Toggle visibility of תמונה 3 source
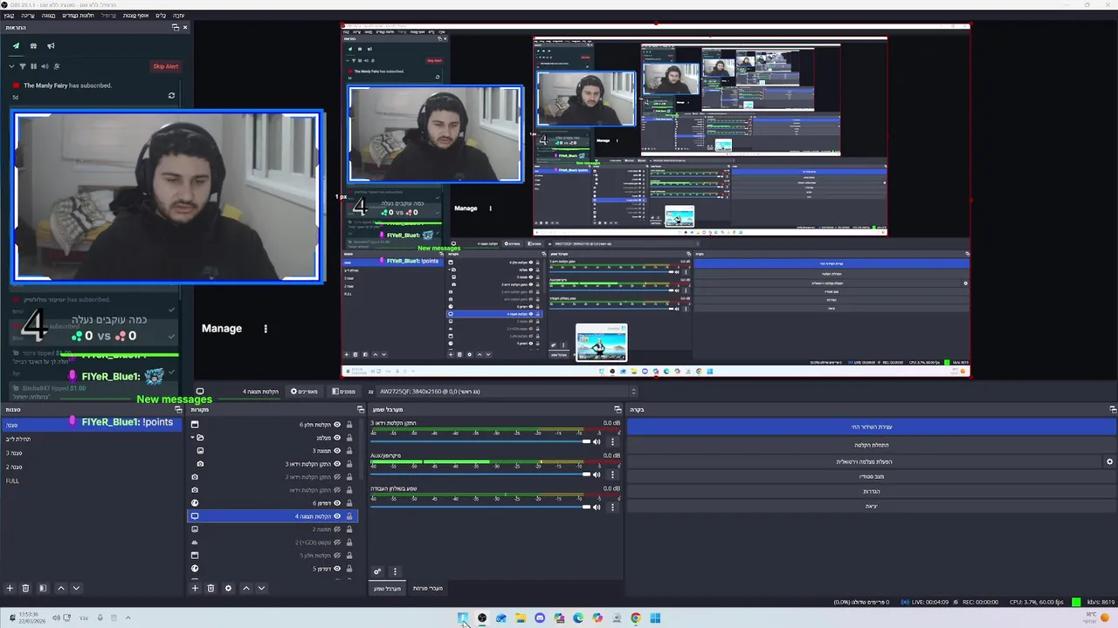The image size is (1118, 628). [337, 451]
